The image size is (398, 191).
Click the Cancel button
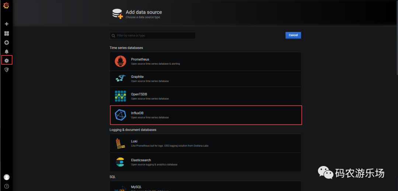pyautogui.click(x=293, y=35)
